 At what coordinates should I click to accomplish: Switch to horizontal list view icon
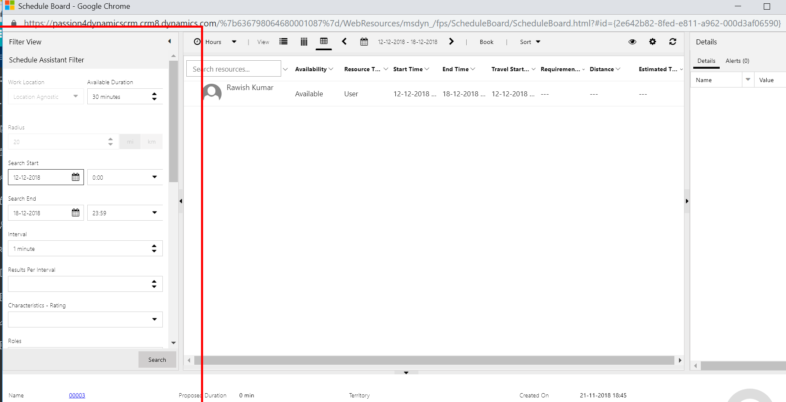(283, 41)
